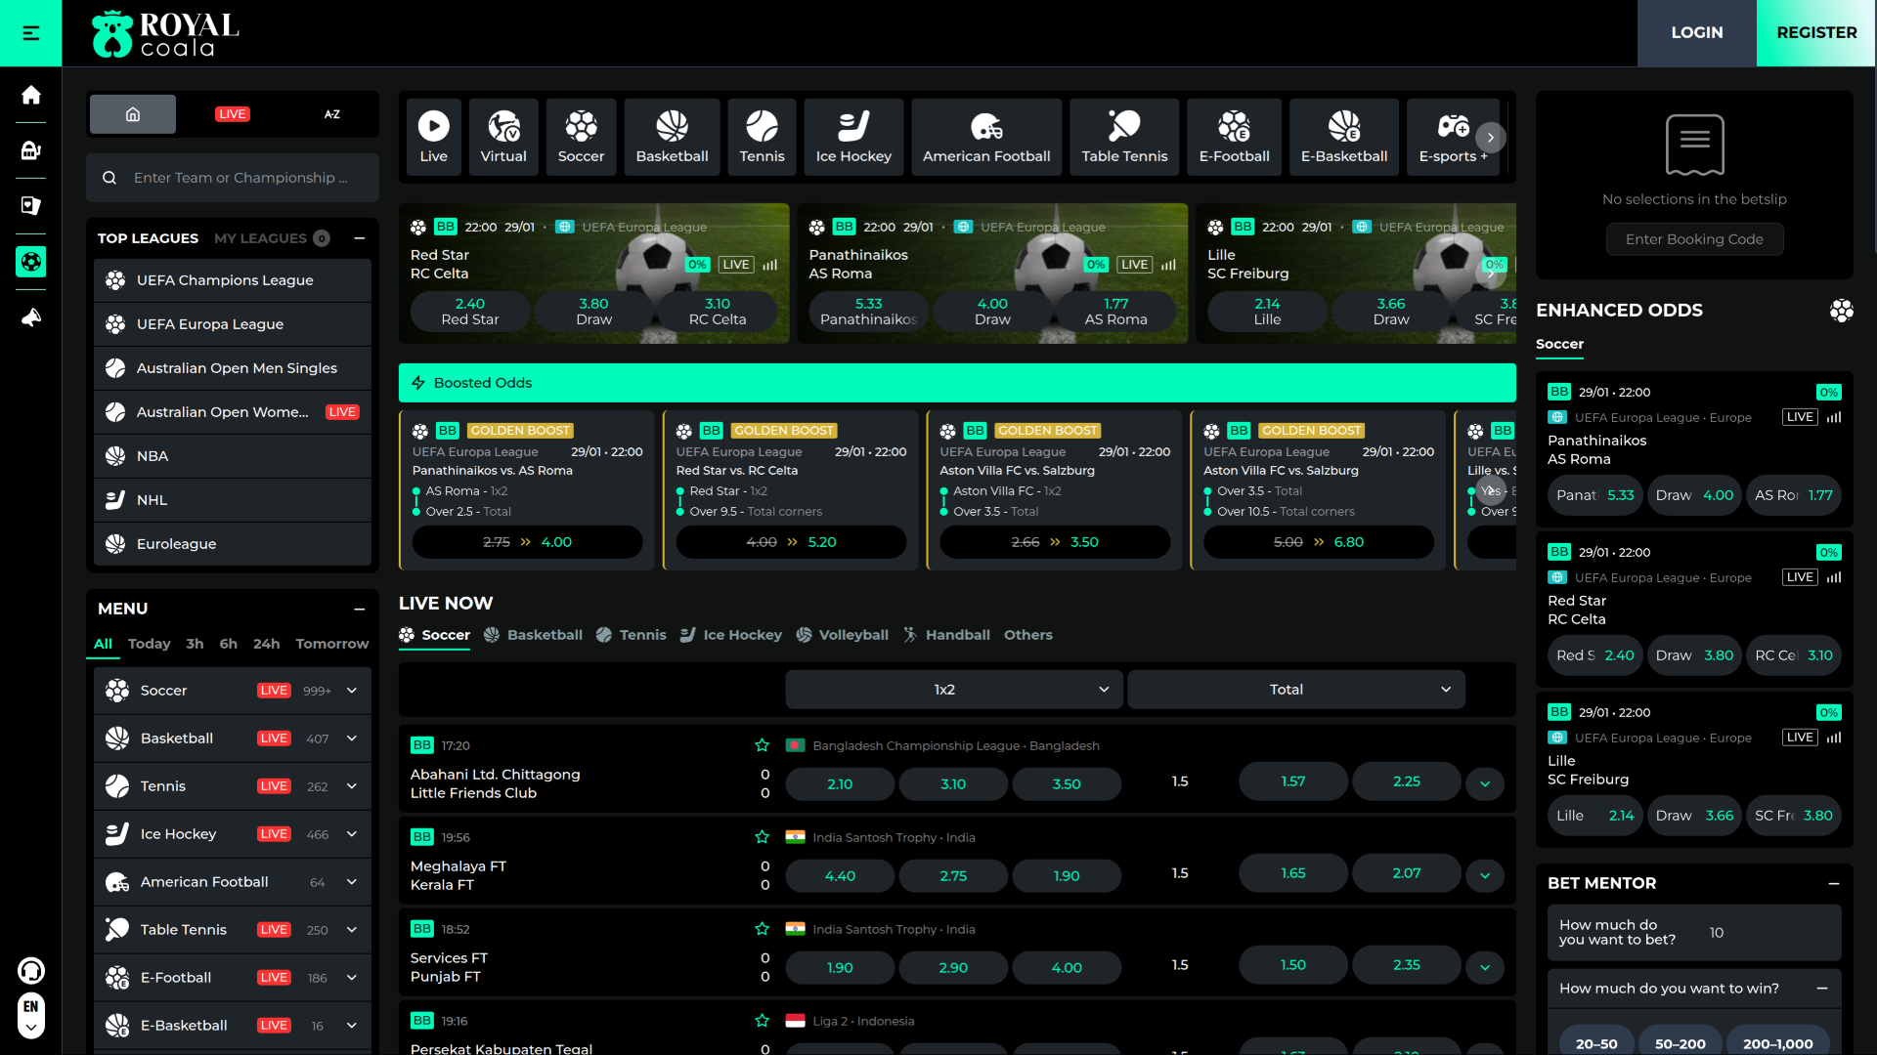Click the home icon in left sidebar

31,95
